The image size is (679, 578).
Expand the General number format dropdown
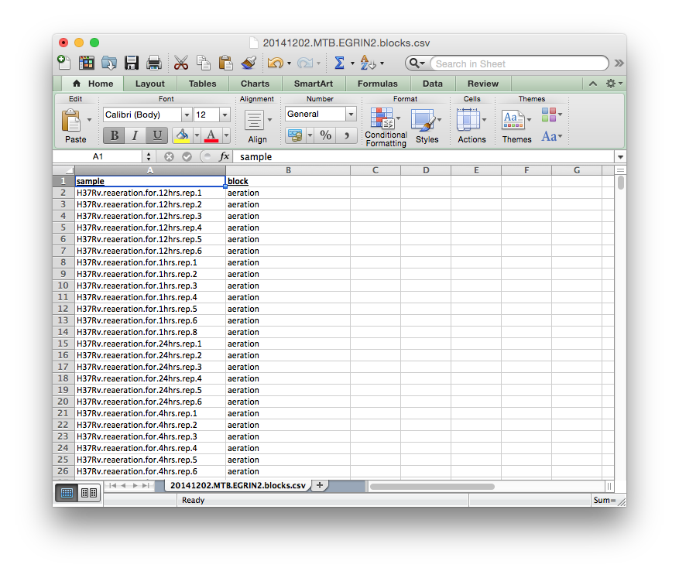351,115
